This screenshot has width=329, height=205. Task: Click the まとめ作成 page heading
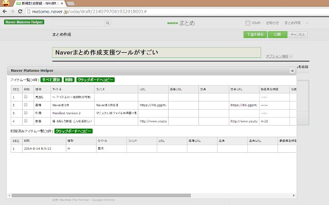tap(62, 34)
